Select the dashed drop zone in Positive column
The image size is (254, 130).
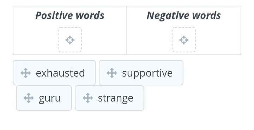pyautogui.click(x=70, y=40)
